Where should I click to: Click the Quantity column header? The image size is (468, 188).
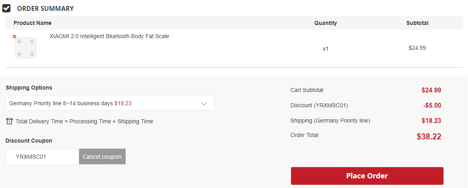[326, 23]
